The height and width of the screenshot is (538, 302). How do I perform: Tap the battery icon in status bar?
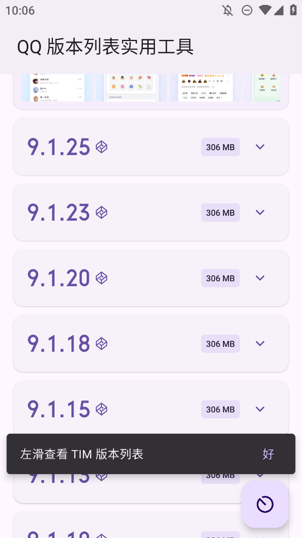(x=293, y=10)
